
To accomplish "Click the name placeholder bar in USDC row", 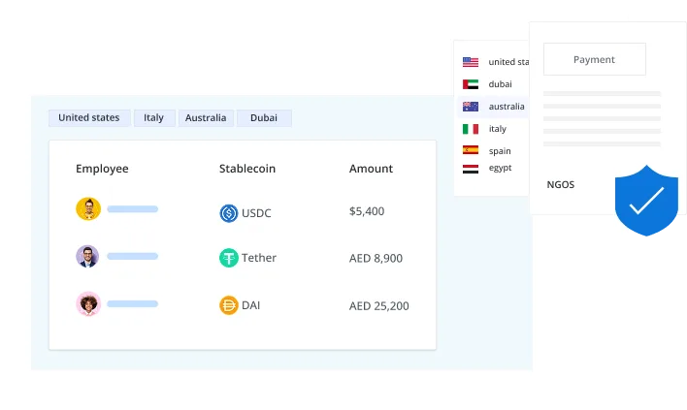I will pos(133,209).
